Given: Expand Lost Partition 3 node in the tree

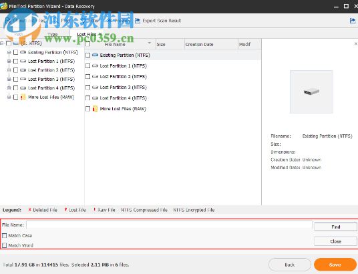Looking at the screenshot, I should (9, 79).
